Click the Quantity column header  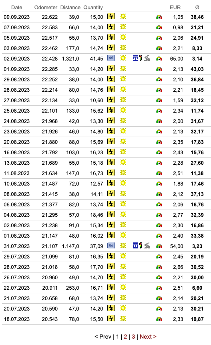click(x=93, y=8)
